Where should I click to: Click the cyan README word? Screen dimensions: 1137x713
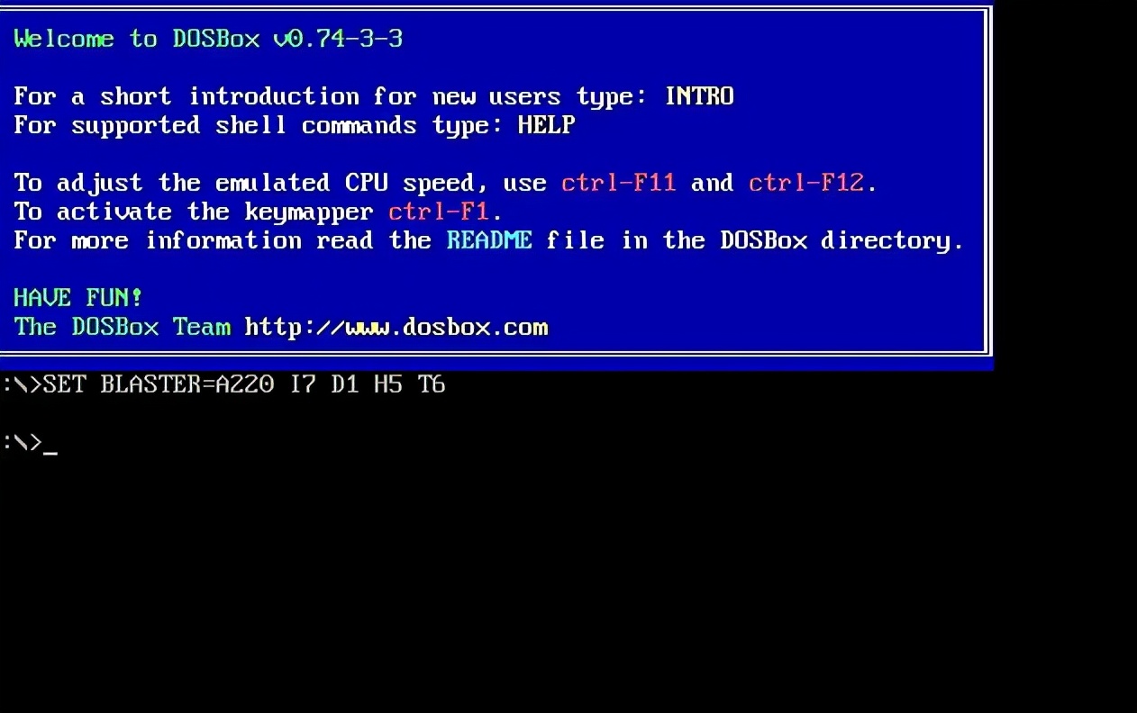(x=489, y=240)
